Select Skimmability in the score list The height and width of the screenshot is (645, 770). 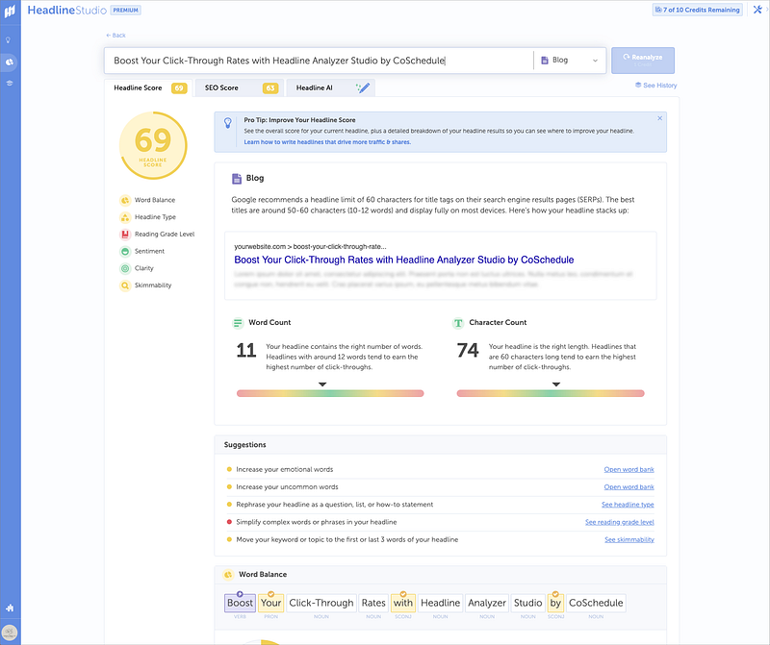(x=154, y=285)
